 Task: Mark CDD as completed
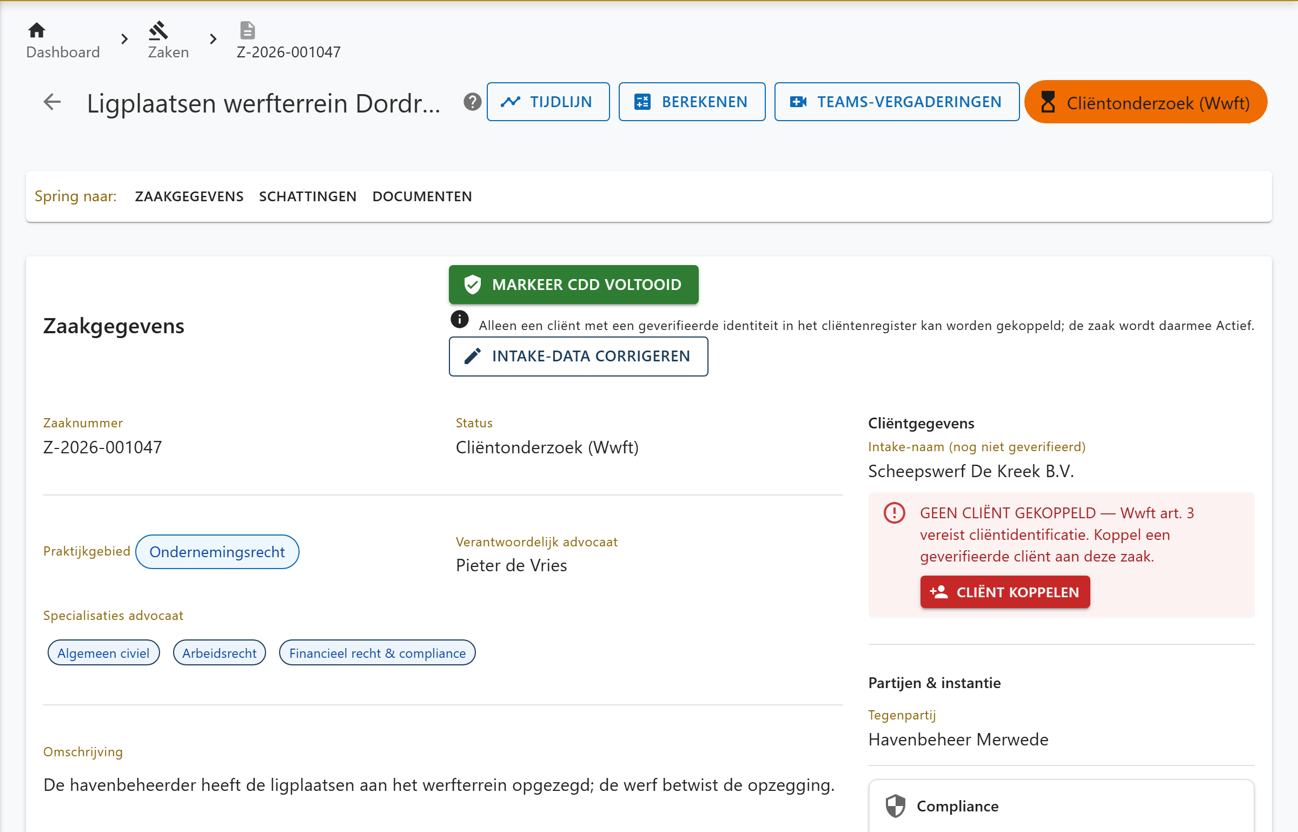573,285
